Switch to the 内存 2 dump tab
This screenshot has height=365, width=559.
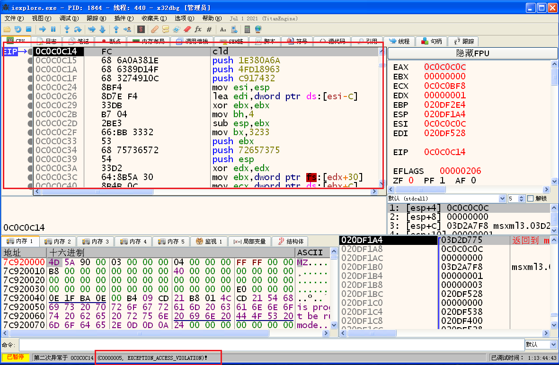tap(58, 241)
